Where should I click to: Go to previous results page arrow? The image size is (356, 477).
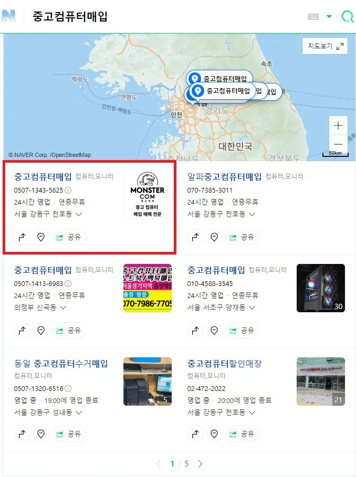coord(158,463)
